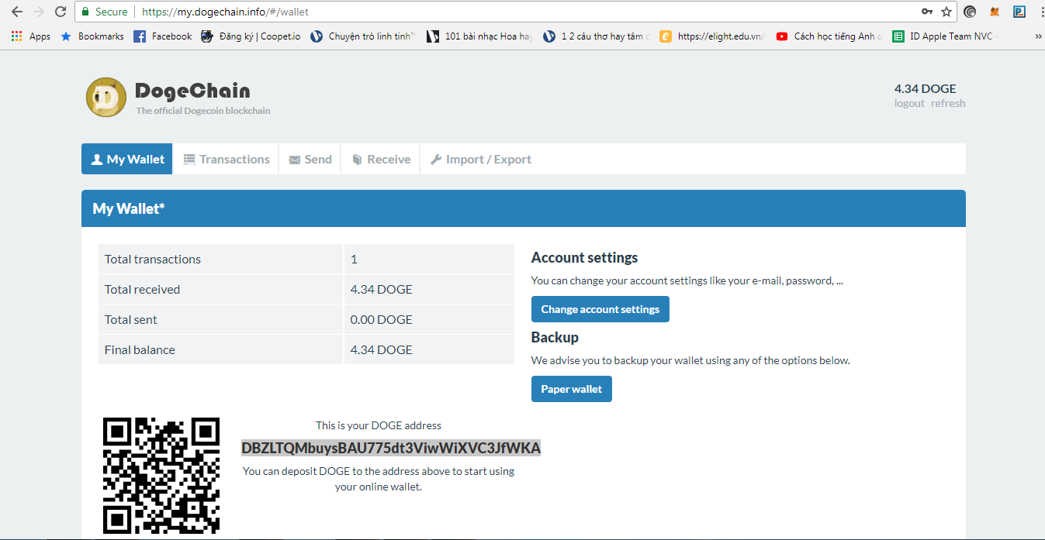Switch to the My Wallet tab
1045x540 pixels.
click(x=127, y=159)
